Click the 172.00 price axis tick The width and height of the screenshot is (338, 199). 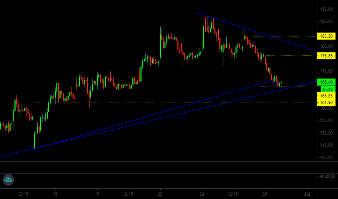click(326, 71)
